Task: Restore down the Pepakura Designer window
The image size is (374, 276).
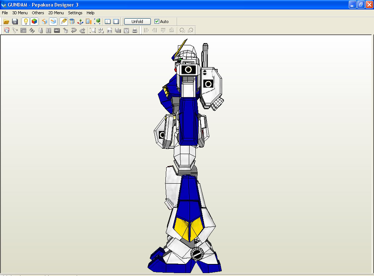Action: coord(361,5)
